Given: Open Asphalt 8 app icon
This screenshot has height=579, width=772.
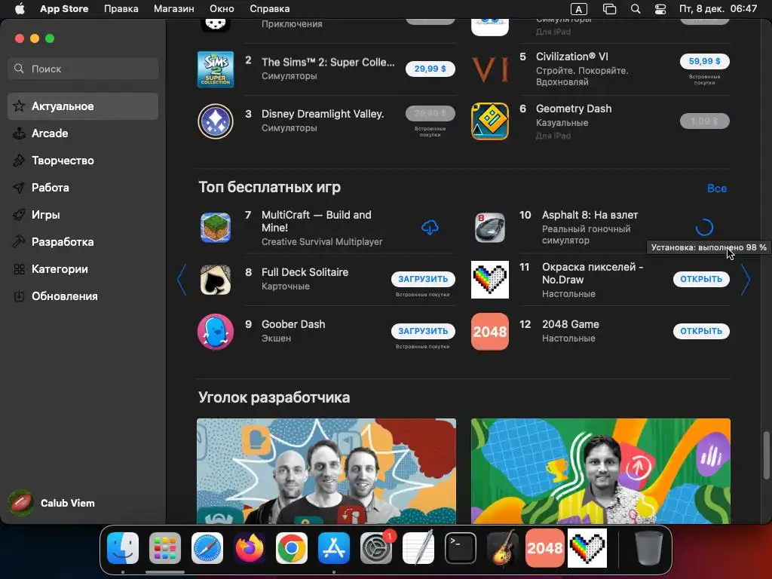Looking at the screenshot, I should pyautogui.click(x=490, y=228).
